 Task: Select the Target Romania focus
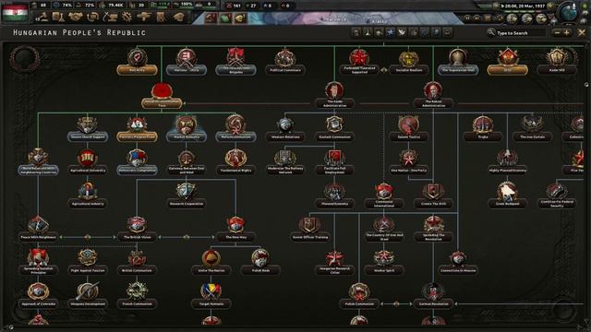pos(211,296)
